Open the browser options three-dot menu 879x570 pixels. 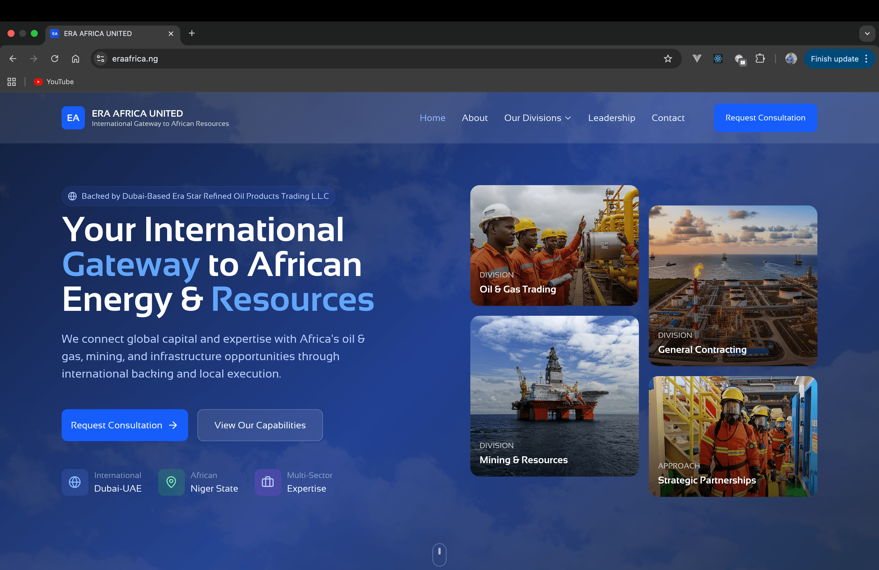point(867,59)
